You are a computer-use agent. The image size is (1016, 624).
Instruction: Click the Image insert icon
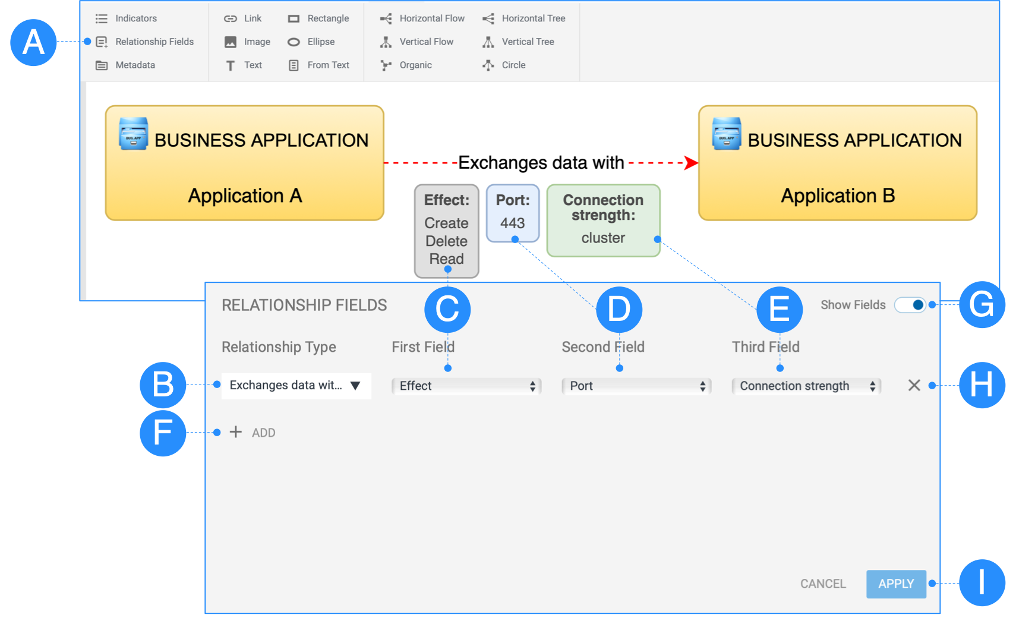click(x=231, y=42)
